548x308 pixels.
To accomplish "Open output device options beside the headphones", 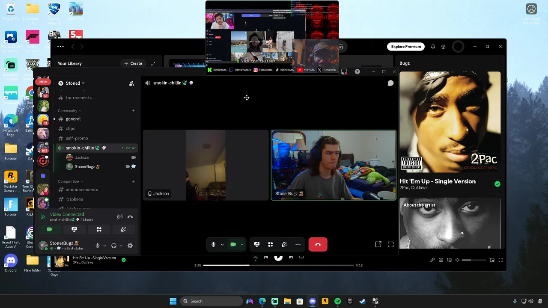I will tap(121, 246).
